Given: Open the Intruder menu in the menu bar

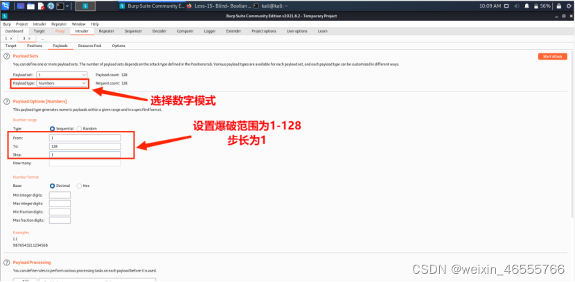Looking at the screenshot, I should coord(39,24).
